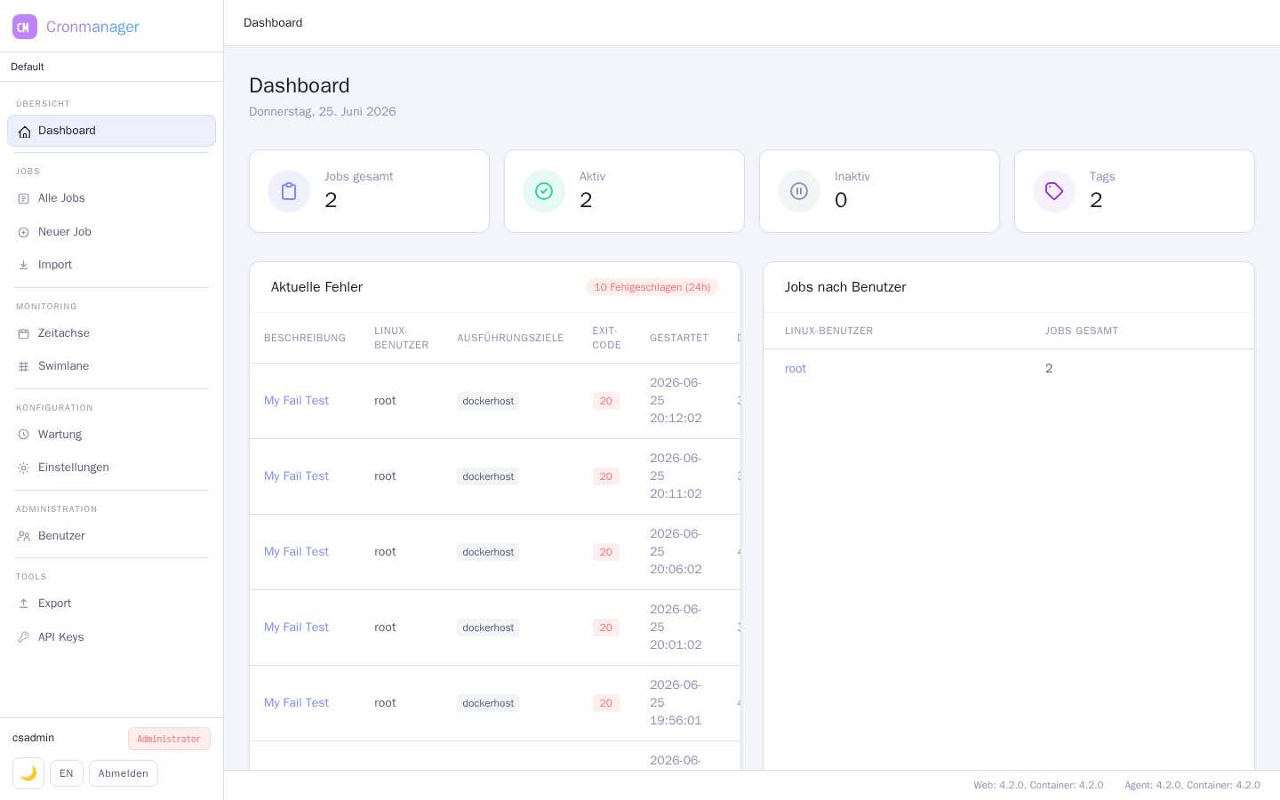Click the Abmelden logout button
This screenshot has width=1280, height=800.
pyautogui.click(x=124, y=773)
